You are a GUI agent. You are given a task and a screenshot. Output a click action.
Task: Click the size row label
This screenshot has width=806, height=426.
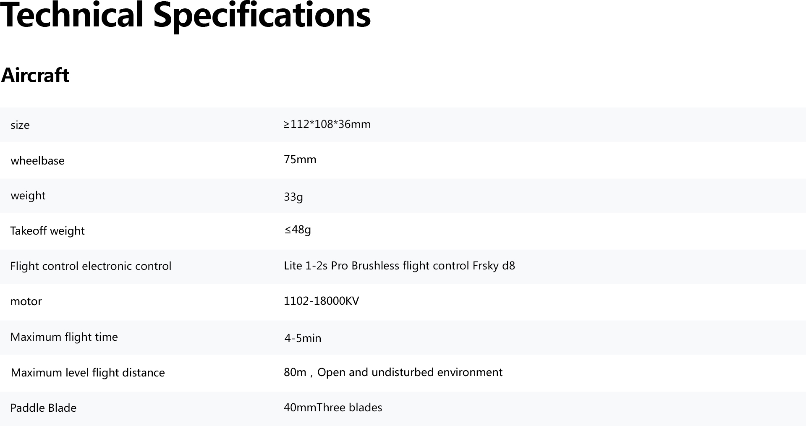20,125
